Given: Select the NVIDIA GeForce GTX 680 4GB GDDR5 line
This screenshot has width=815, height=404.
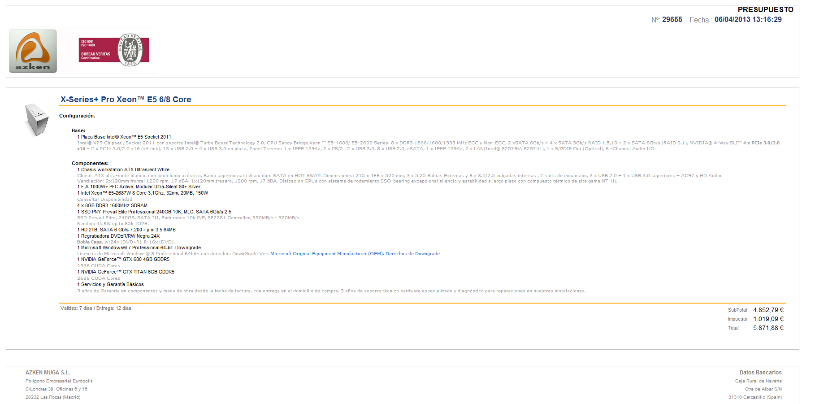Looking at the screenshot, I should pos(123,260).
